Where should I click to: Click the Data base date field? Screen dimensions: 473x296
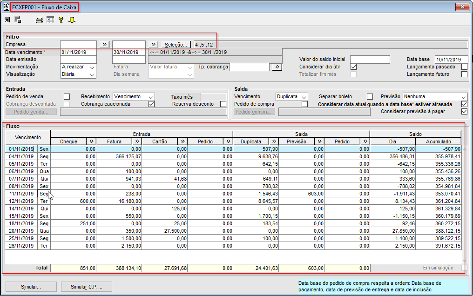pos(451,60)
